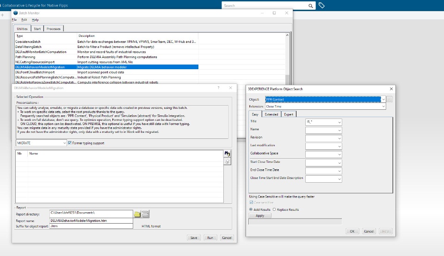Viewport: 444px width, 256px height.
Task: Open the object search binoculars icon
Action: point(227,154)
